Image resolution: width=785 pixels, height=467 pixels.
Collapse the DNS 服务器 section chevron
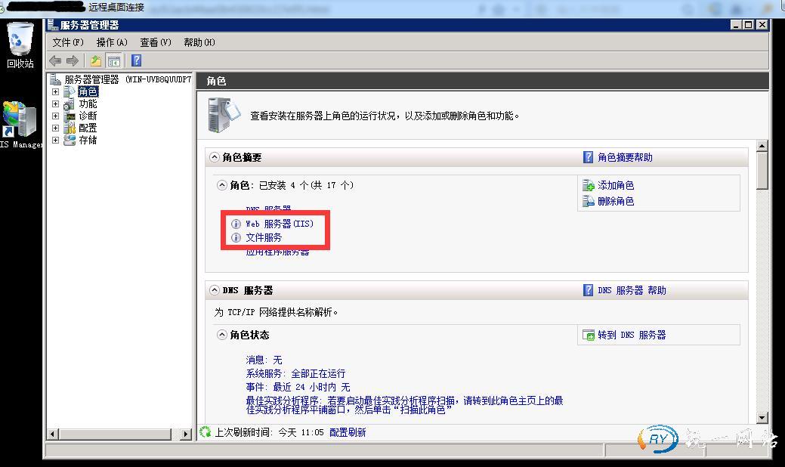pyautogui.click(x=215, y=290)
